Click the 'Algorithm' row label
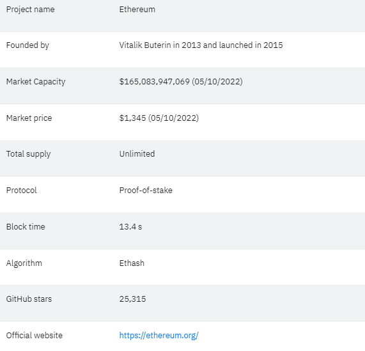Screen dimensions: 365x351 [x=24, y=263]
